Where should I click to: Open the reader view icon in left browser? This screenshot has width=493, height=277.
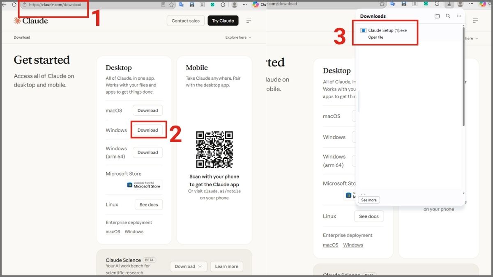[163, 5]
